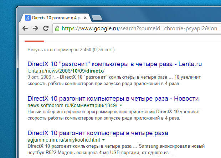Image resolution: width=221 pixels, height=158 pixels.
Task: Click the Google favicon on the tab
Action: pos(28,18)
